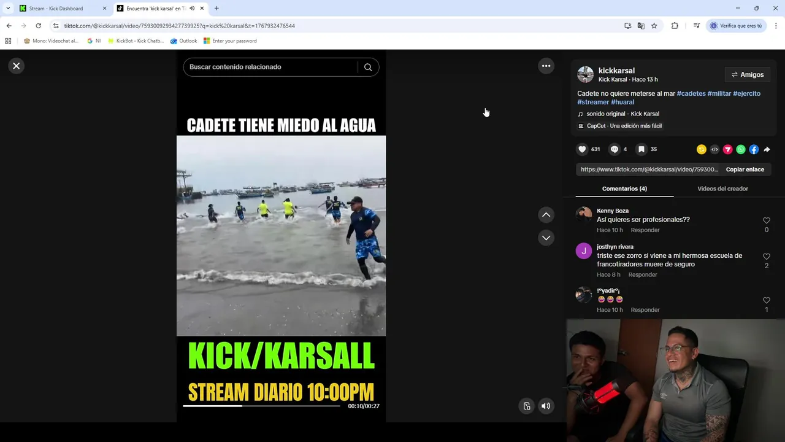
Task: Mute the video with speaker icon
Action: point(546,406)
